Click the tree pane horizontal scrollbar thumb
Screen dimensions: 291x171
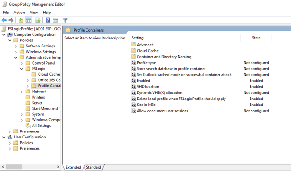click(14, 167)
